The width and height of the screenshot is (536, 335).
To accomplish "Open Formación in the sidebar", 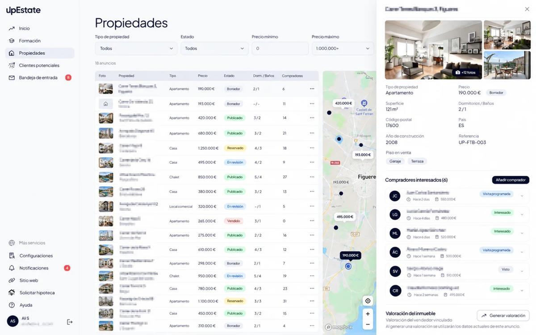I will tap(30, 41).
